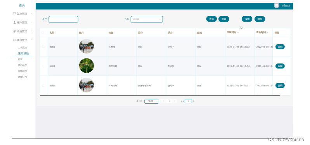The height and width of the screenshot is (145, 310).
Task: Focus the 名称 name search field
Action: pos(64,19)
